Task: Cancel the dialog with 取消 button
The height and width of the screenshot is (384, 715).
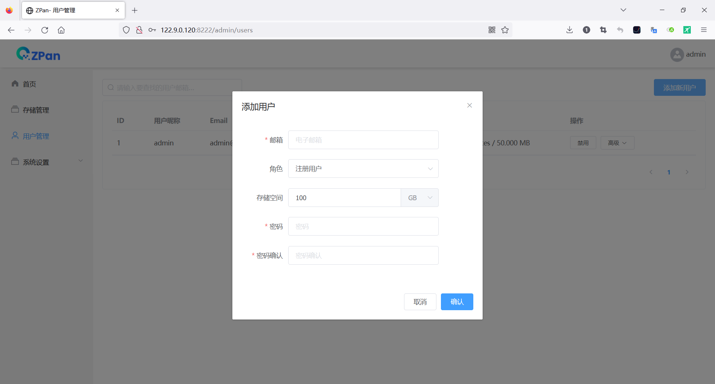Action: coord(420,302)
